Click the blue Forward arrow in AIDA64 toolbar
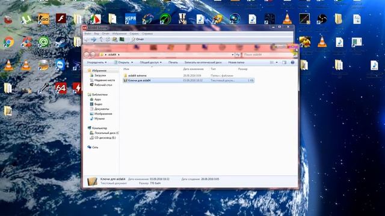Viewport: 385px width, 216px height. coord(94,40)
